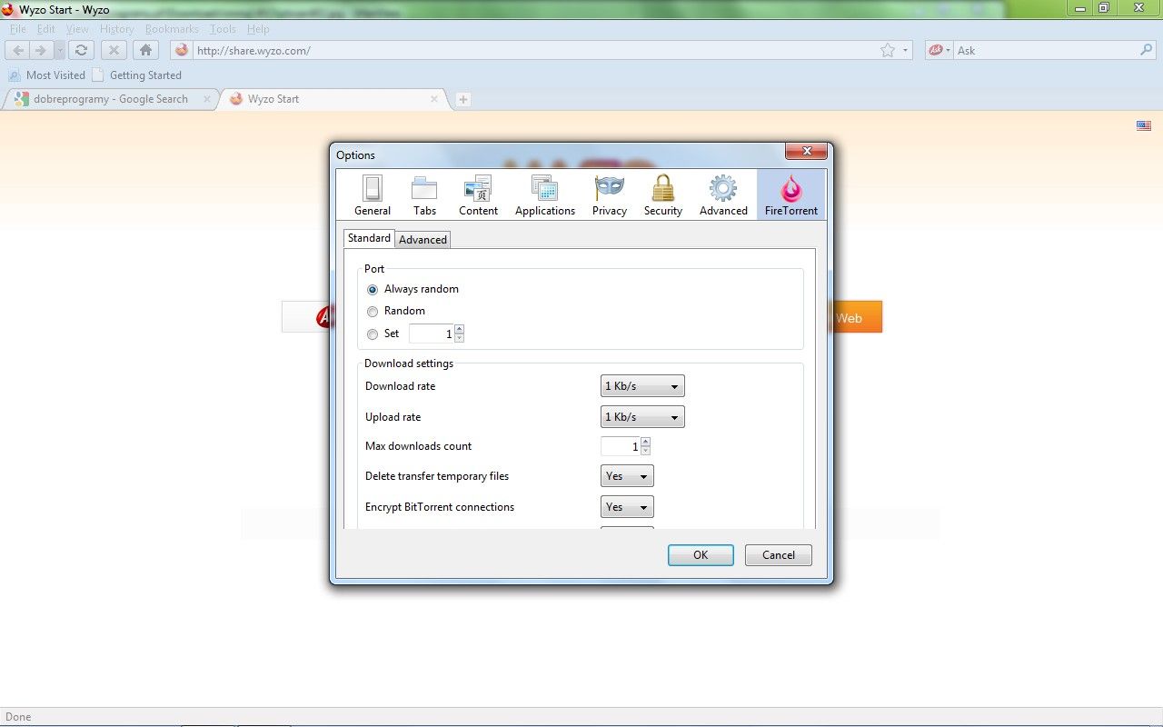Increase Max downloads count with the up arrow
The width and height of the screenshot is (1163, 727).
point(645,442)
